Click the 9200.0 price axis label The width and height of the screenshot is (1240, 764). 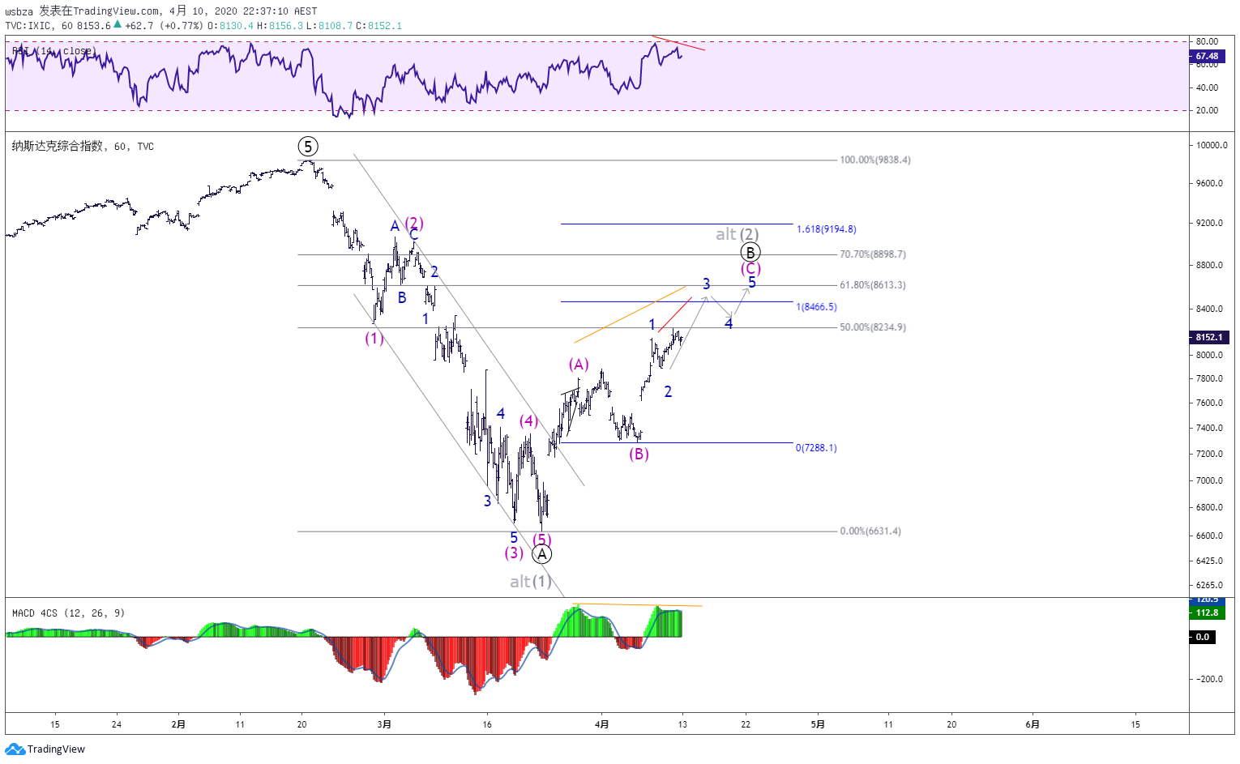(1209, 224)
